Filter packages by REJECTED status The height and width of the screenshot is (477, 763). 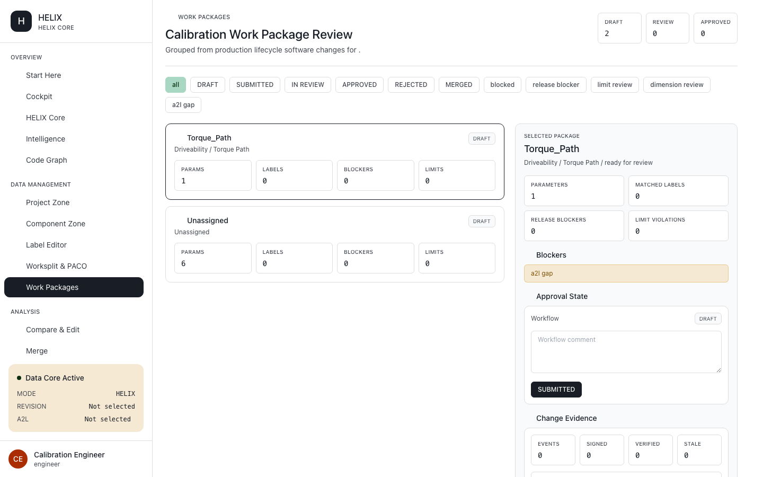coord(411,85)
